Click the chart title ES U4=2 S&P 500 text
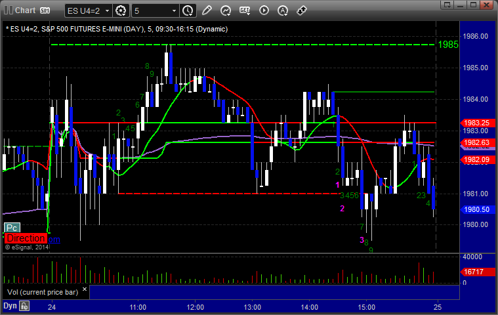The width and height of the screenshot is (498, 315). (x=117, y=30)
